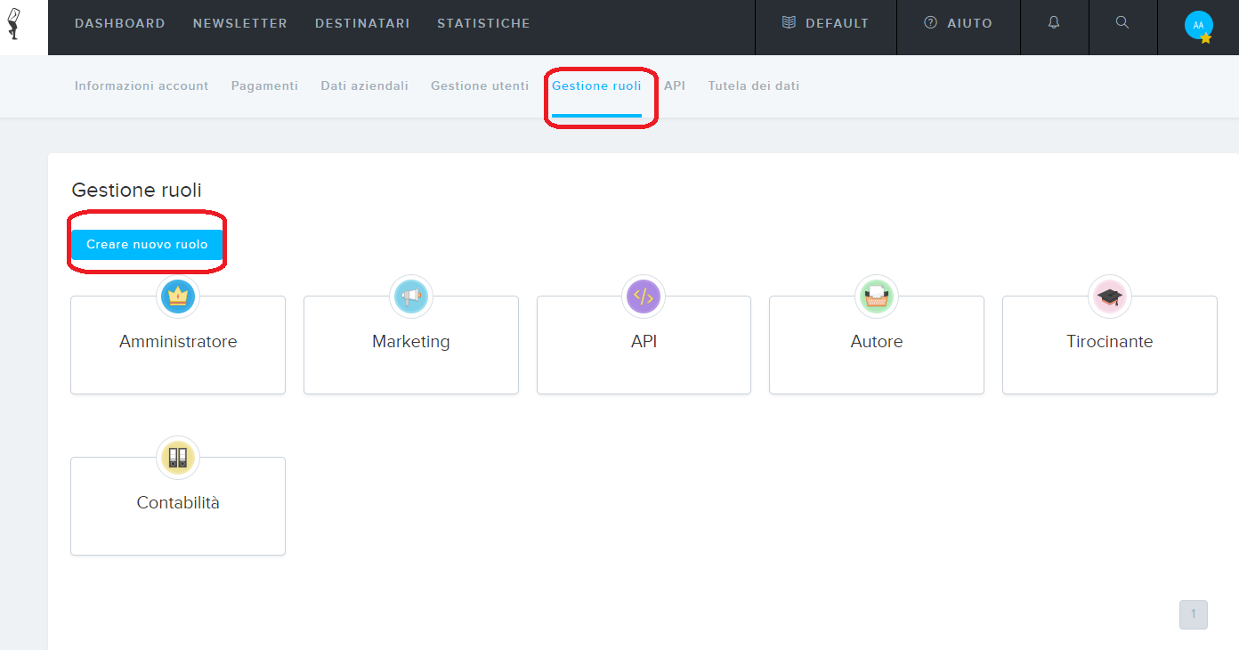Click the megaphone icon for Marketing
1239x650 pixels.
tap(411, 296)
